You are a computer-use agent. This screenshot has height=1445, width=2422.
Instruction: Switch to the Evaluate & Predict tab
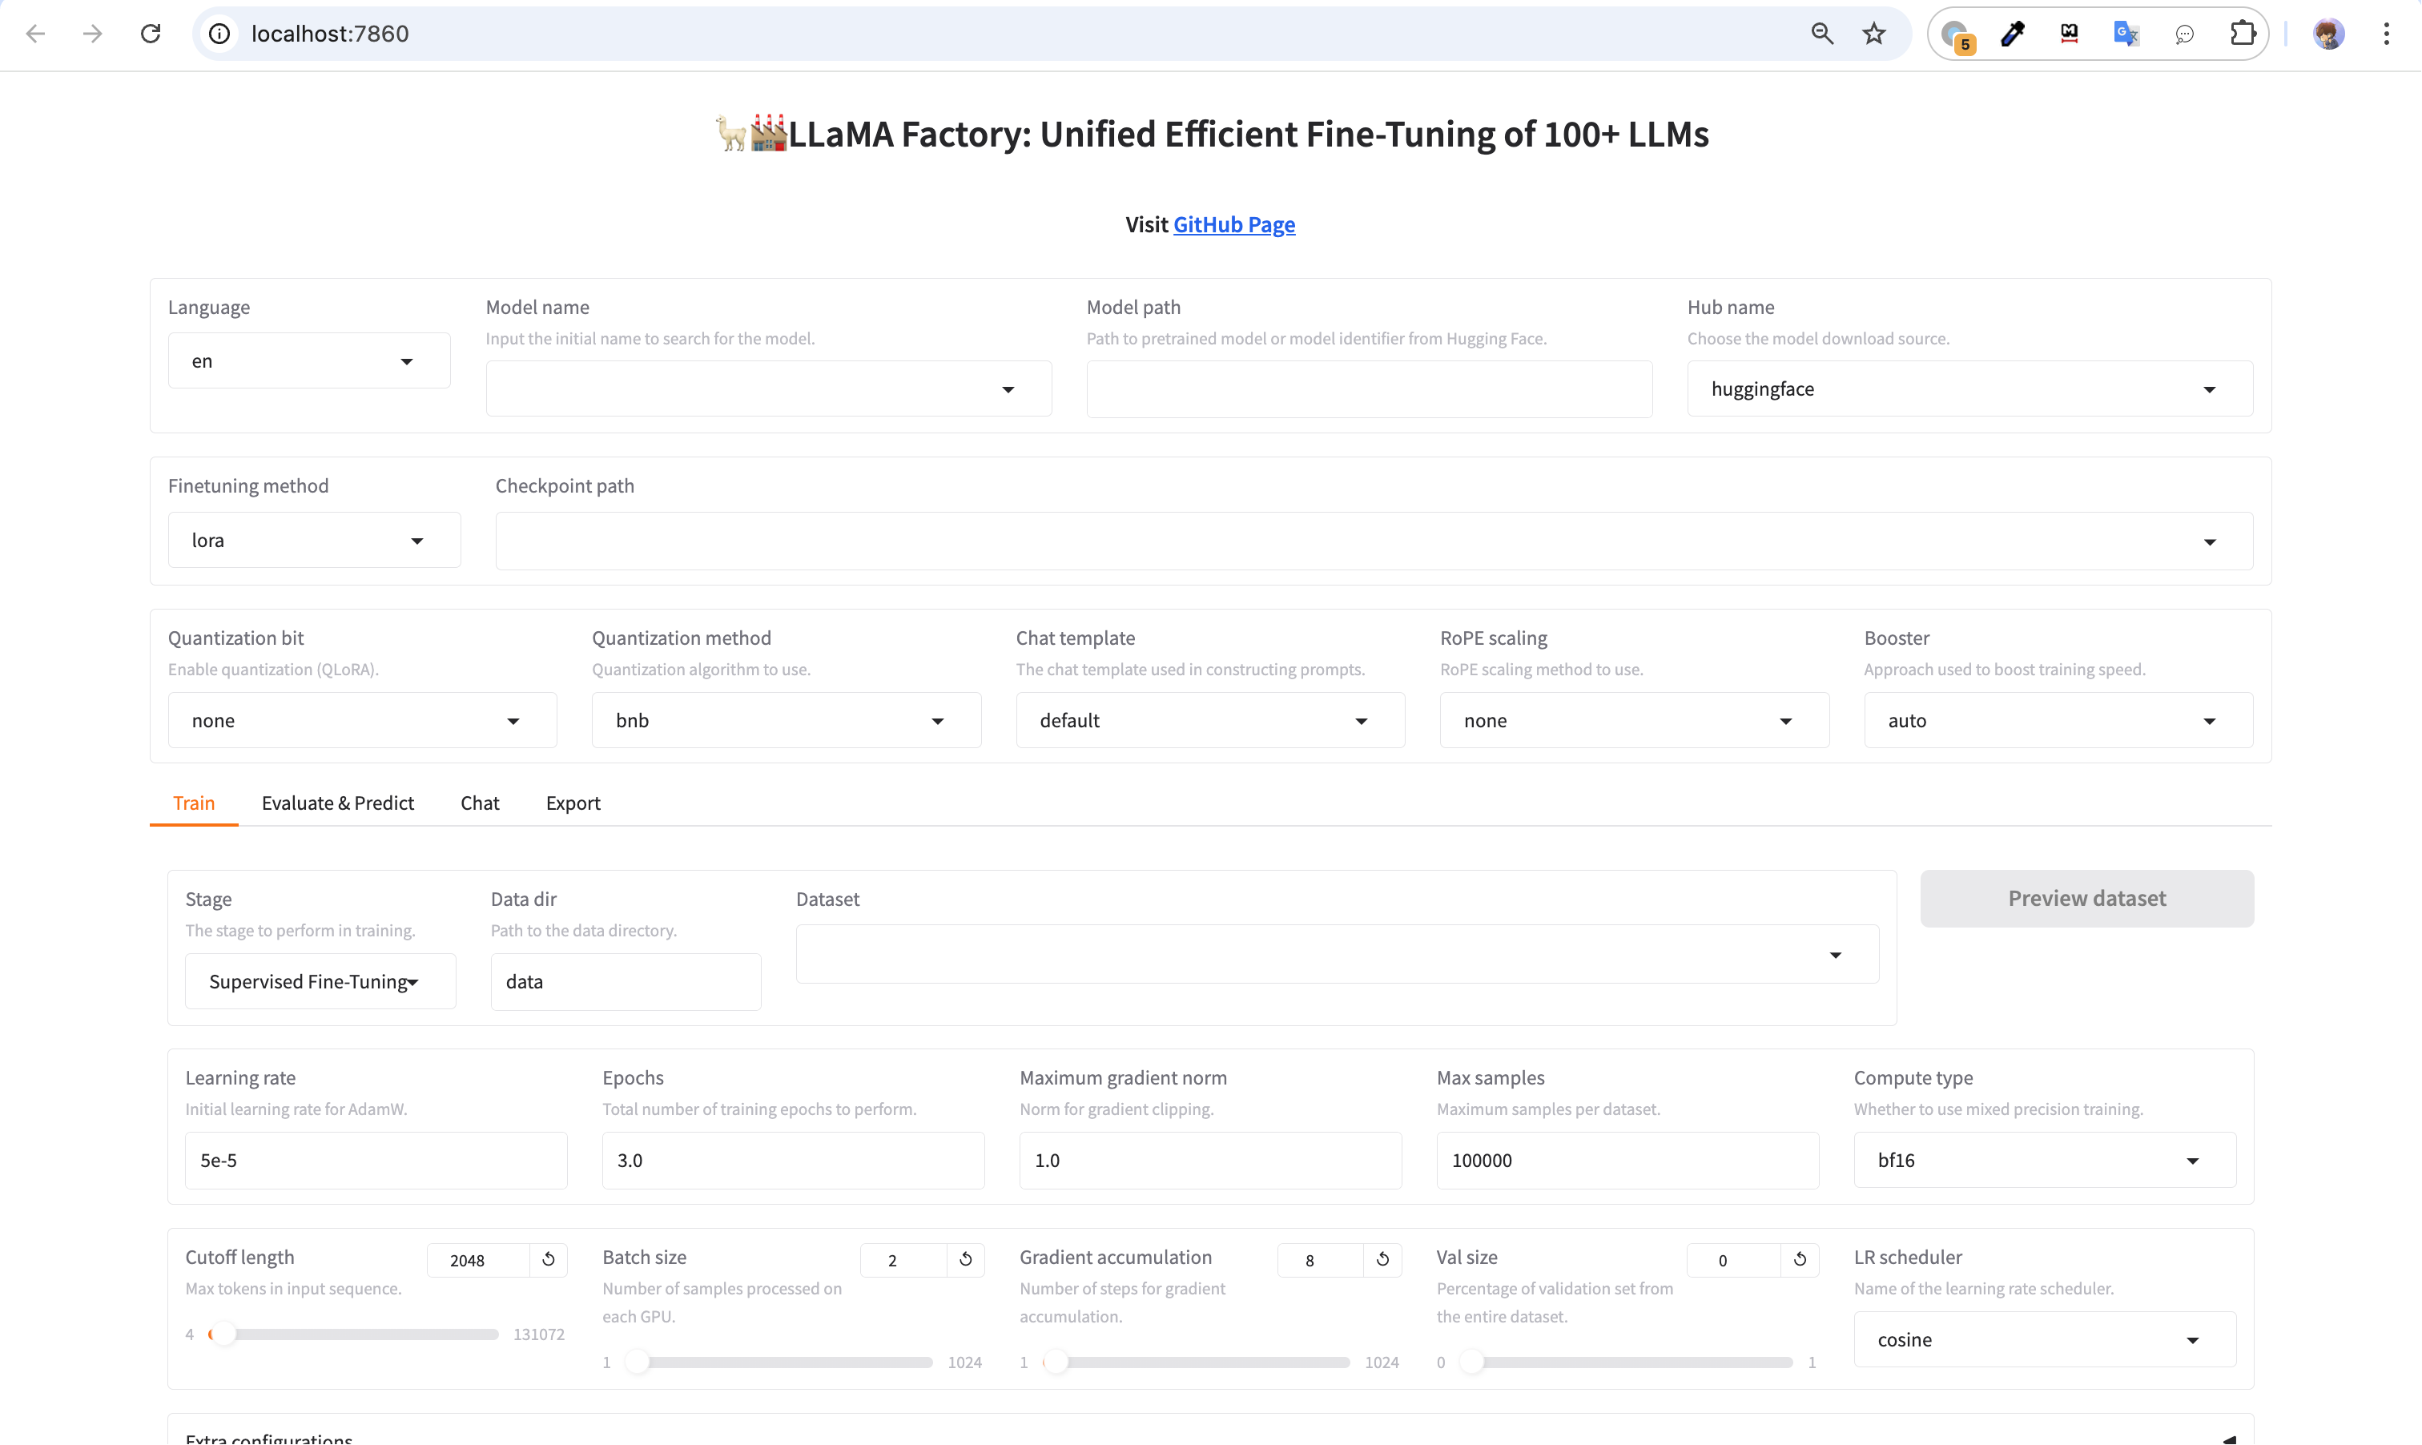(x=338, y=803)
